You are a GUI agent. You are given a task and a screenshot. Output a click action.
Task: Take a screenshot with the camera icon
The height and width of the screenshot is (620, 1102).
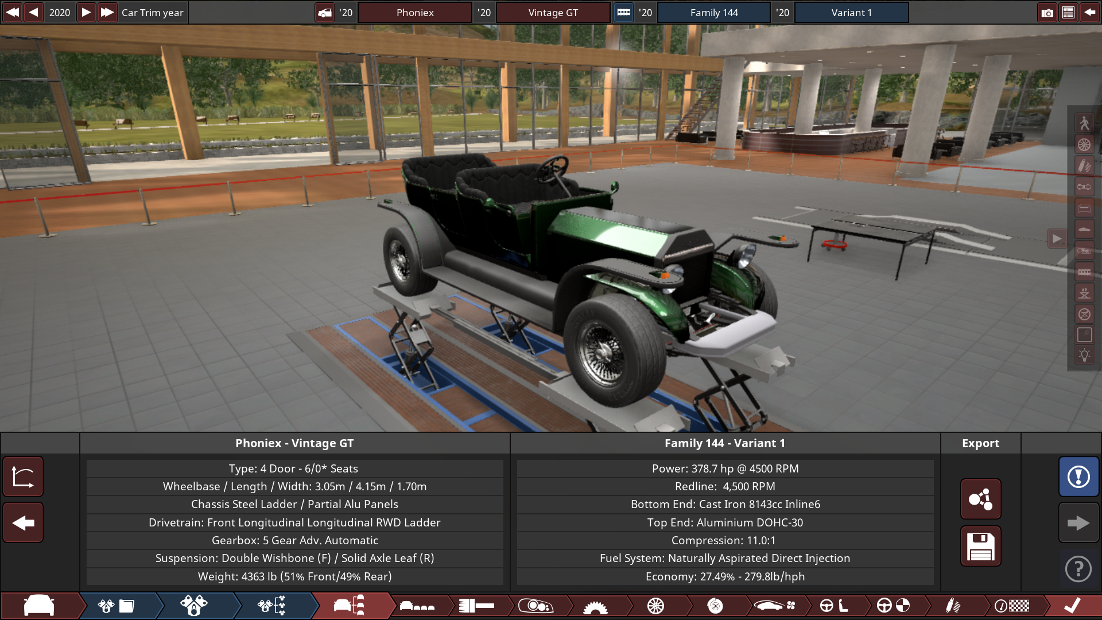click(1047, 13)
